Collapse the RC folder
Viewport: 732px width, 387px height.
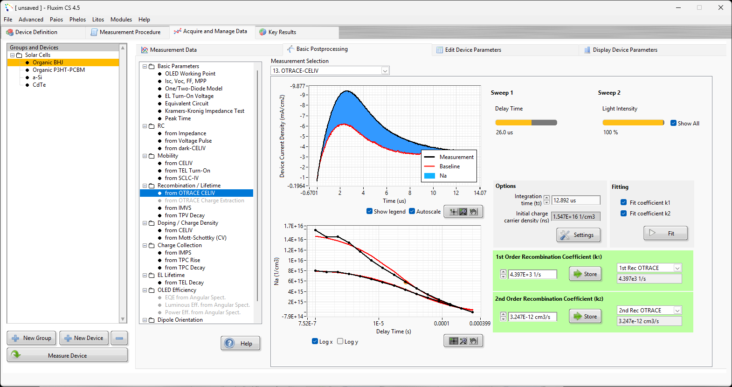(x=145, y=126)
